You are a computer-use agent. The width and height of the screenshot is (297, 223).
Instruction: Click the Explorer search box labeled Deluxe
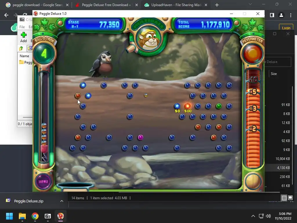278,62
